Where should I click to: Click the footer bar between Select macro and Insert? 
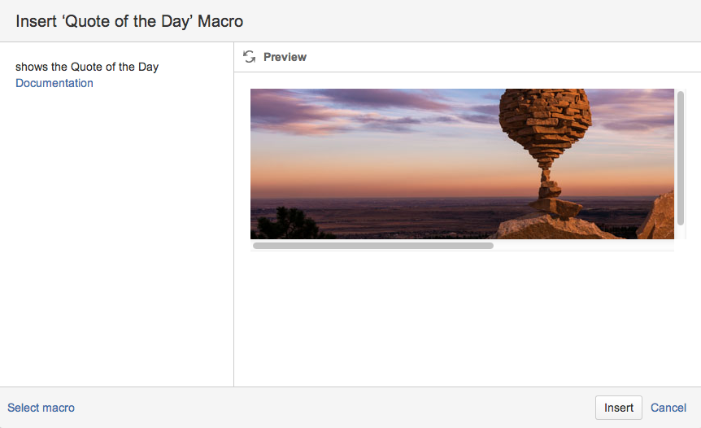tap(325, 408)
